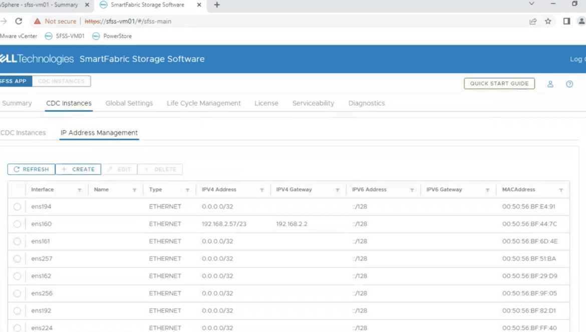Screen dimensions: 586x332
Task: Open the License tab
Action: 266,104
